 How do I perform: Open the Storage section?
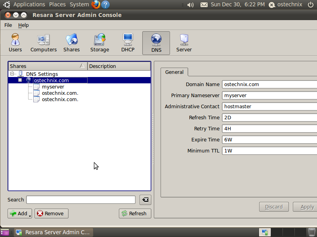pos(100,43)
